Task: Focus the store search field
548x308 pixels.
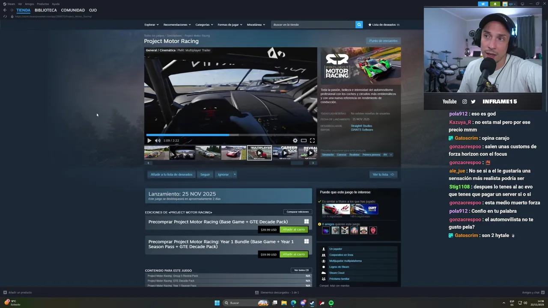Action: coord(313,24)
